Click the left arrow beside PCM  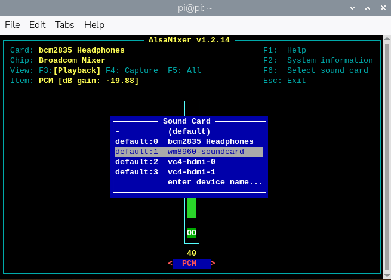point(170,263)
